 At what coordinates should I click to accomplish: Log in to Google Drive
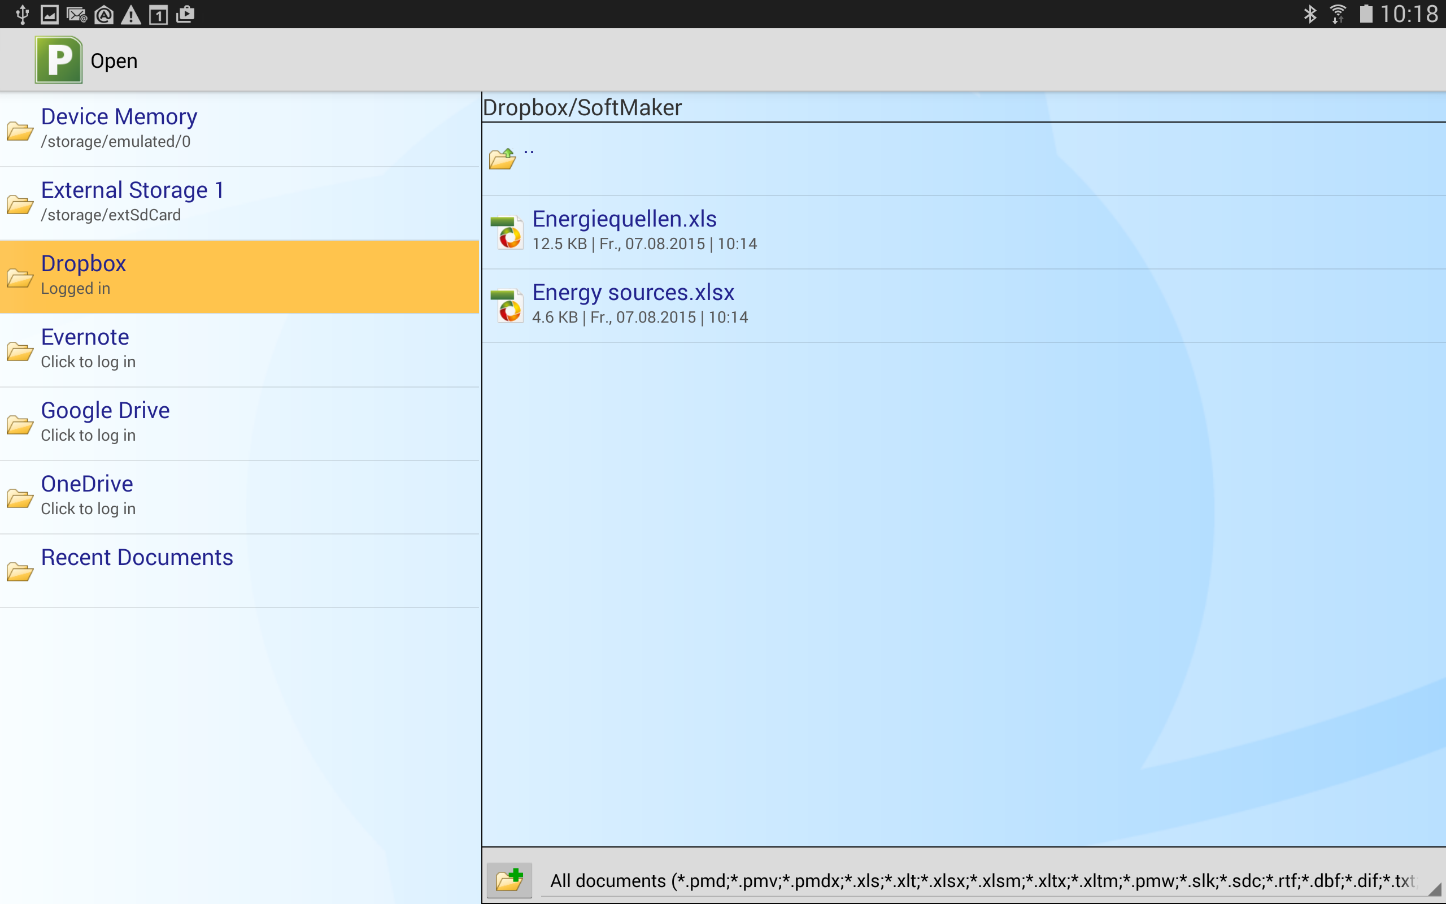coord(239,424)
